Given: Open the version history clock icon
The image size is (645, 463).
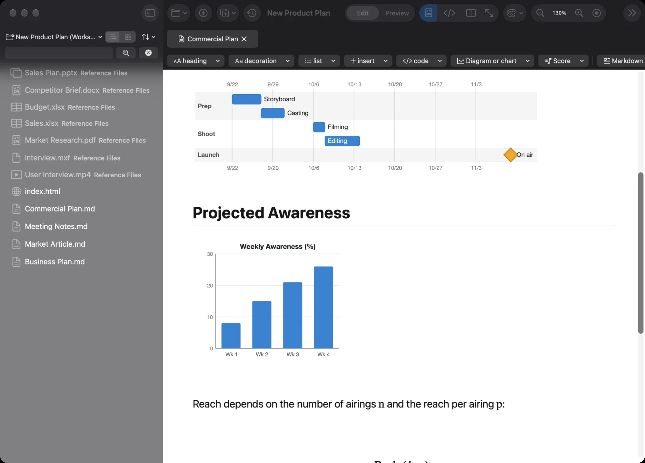Looking at the screenshot, I should 252,13.
